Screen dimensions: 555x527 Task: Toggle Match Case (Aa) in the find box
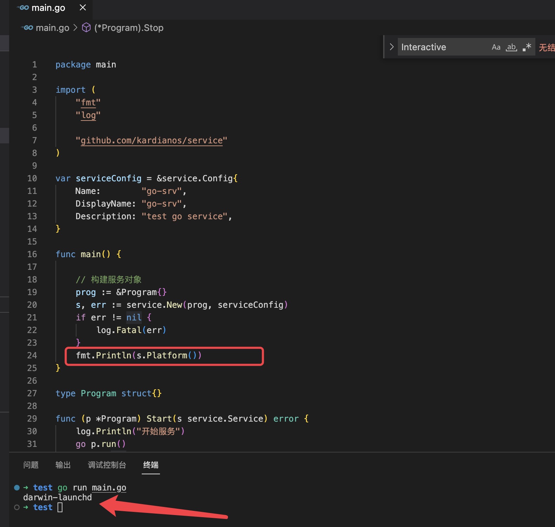(496, 47)
